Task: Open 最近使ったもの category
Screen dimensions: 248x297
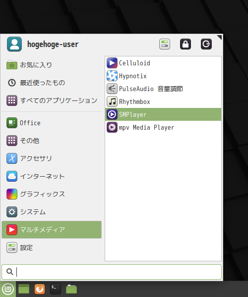Action: point(43,83)
